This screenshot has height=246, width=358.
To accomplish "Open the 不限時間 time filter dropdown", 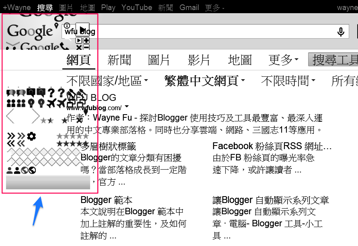I will (x=288, y=81).
